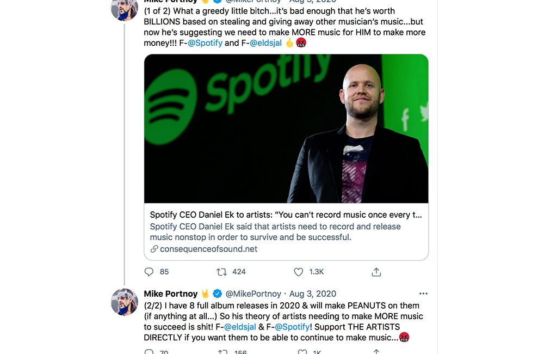Viewport: 544px width, 354px height.
Task: Visit the consequenceofsound.net link
Action: pyautogui.click(x=208, y=249)
